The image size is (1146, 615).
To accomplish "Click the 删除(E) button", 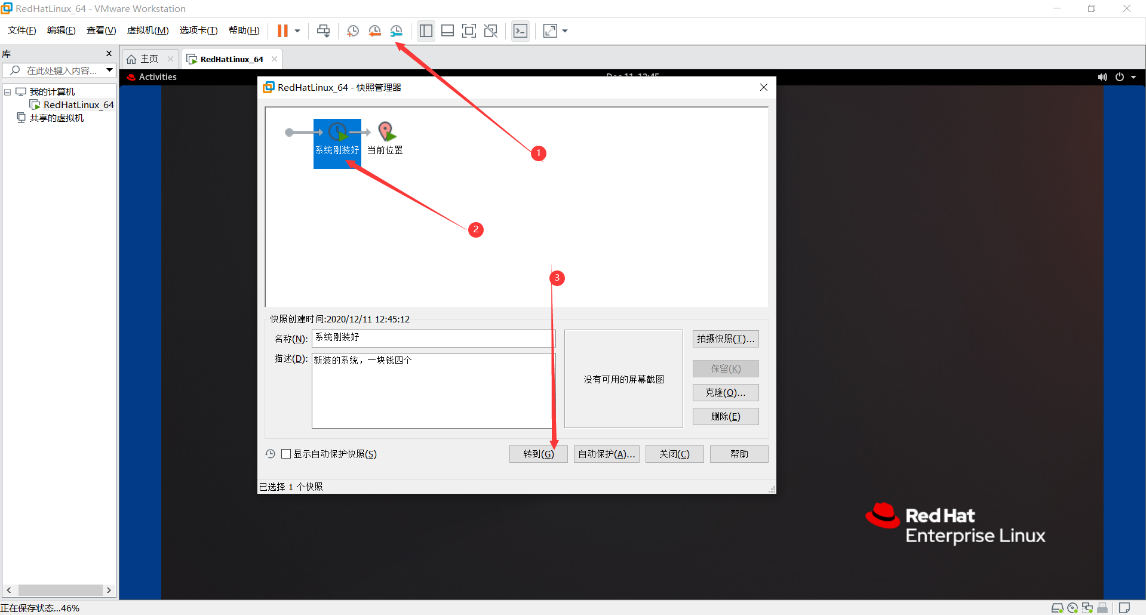I will tap(726, 417).
